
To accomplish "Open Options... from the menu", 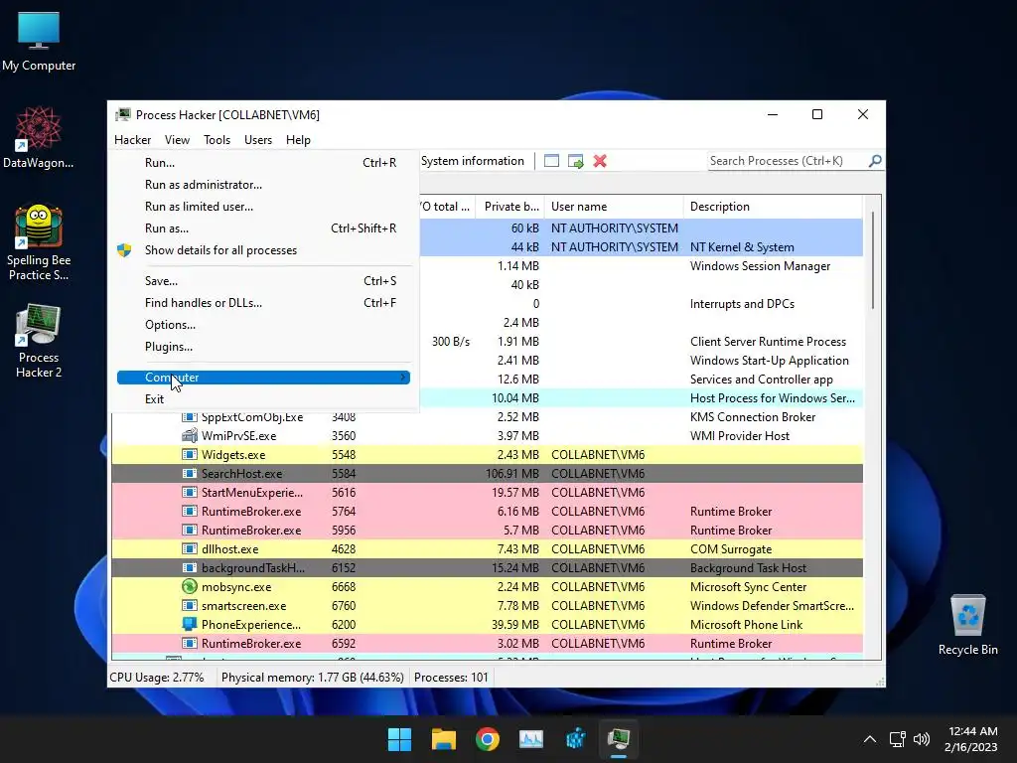I will point(263,325).
